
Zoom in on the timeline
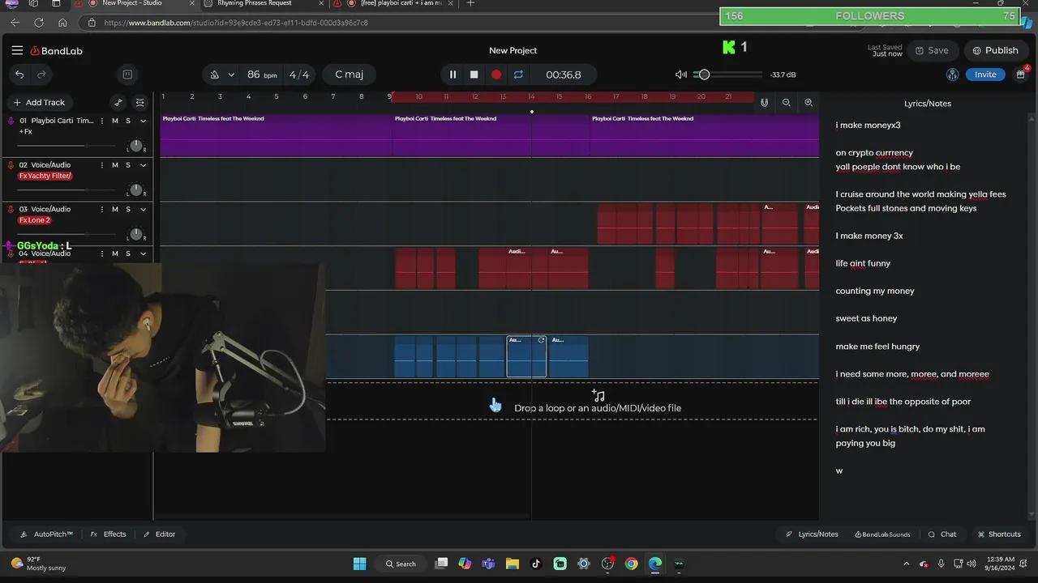[x=809, y=103]
